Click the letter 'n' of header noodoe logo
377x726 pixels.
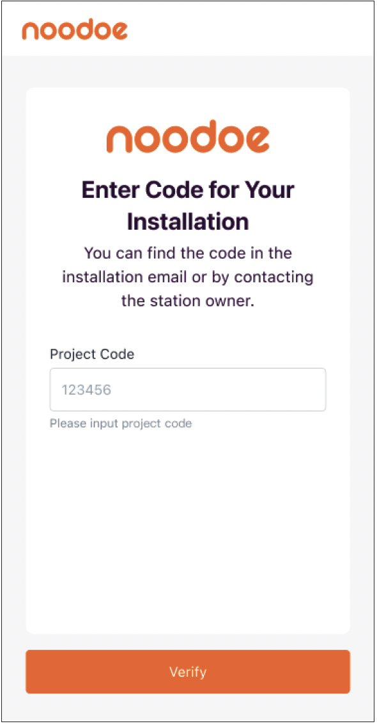tap(31, 31)
